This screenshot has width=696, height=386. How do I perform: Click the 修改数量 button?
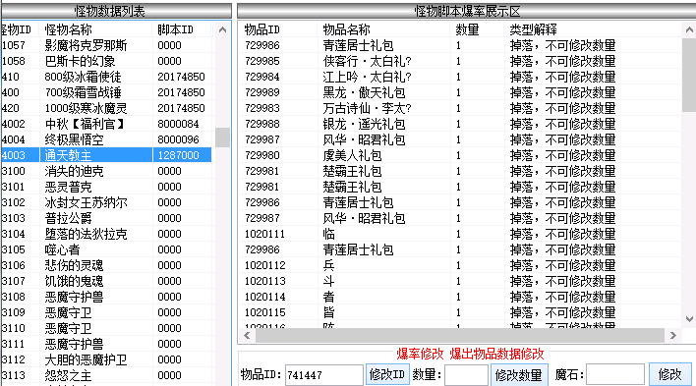click(518, 375)
